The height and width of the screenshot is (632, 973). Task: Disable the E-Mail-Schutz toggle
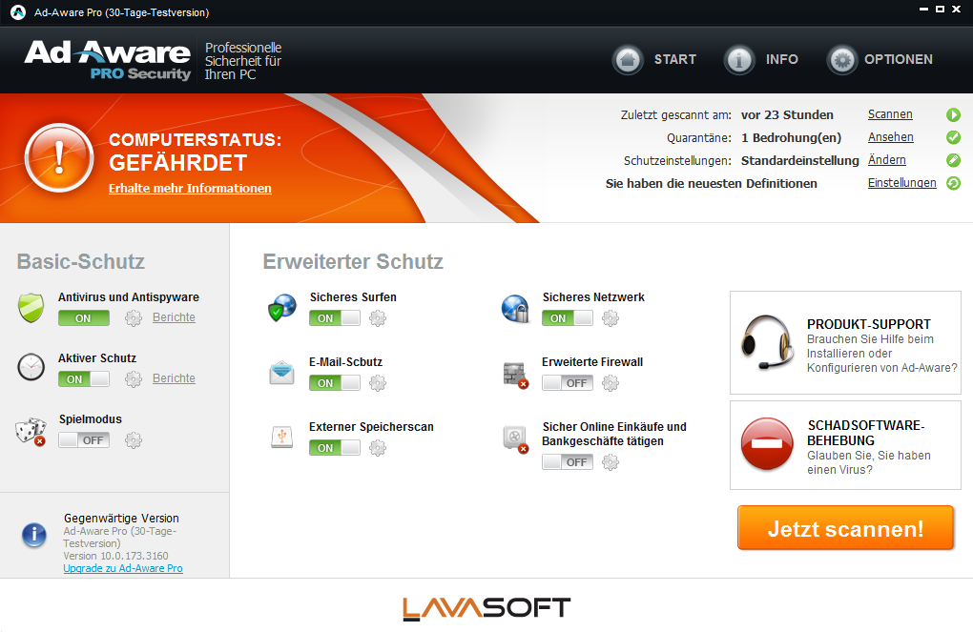(335, 383)
